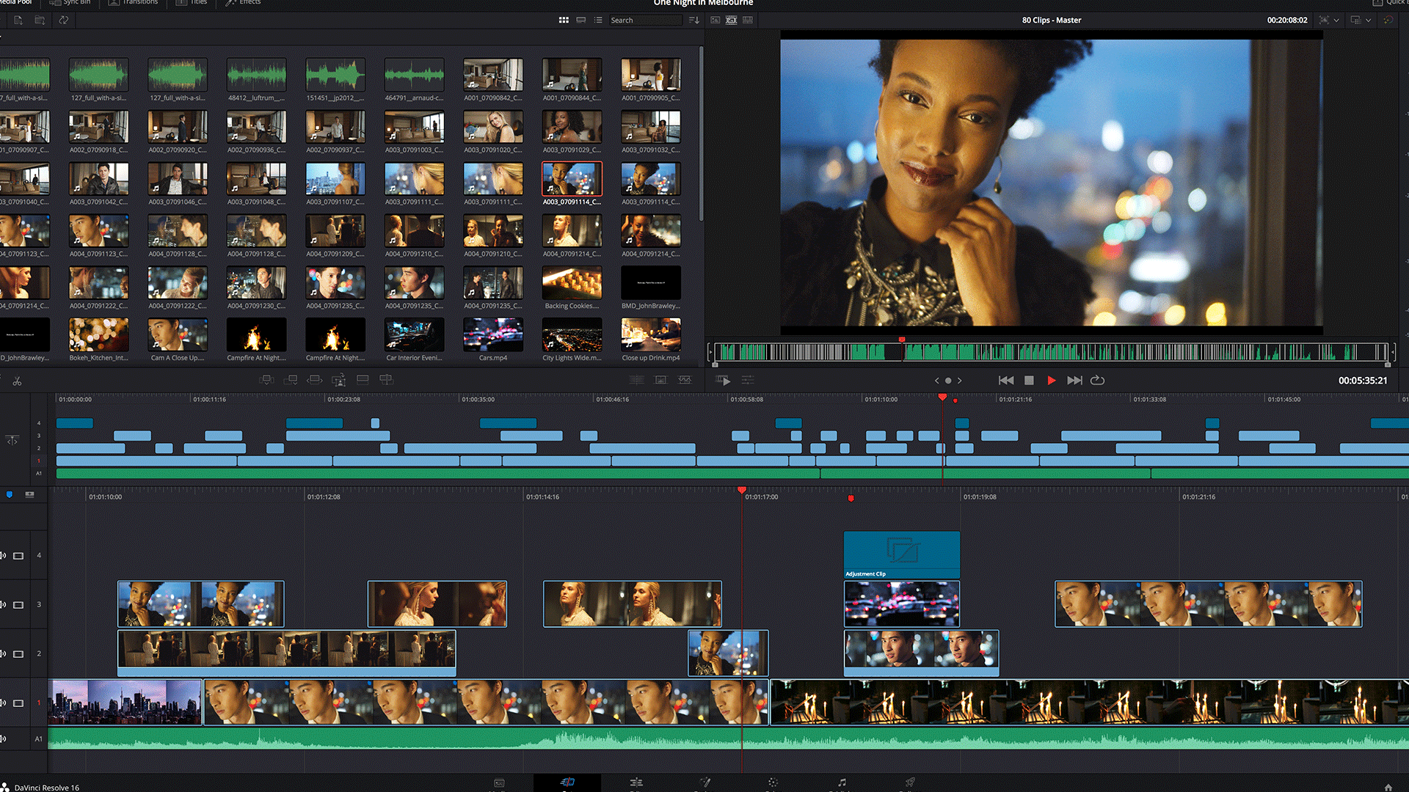Switch media pool to strip view
This screenshot has height=792, width=1409.
(x=581, y=21)
